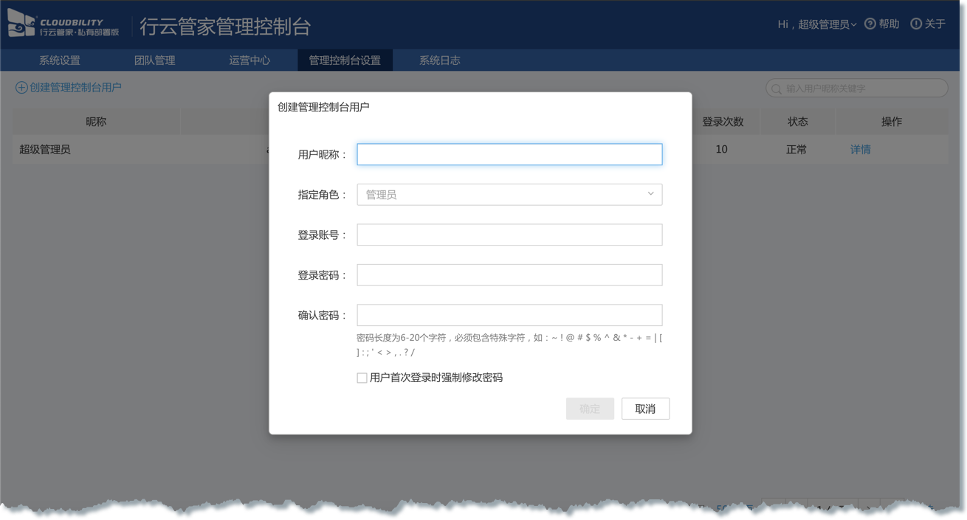Click the 登录次数 column header
967x520 pixels.
723,122
